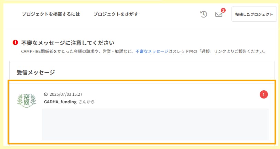The height and width of the screenshot is (149, 280).
Task: Click the 不審なメッセージに注意してください heading
Action: point(68,43)
